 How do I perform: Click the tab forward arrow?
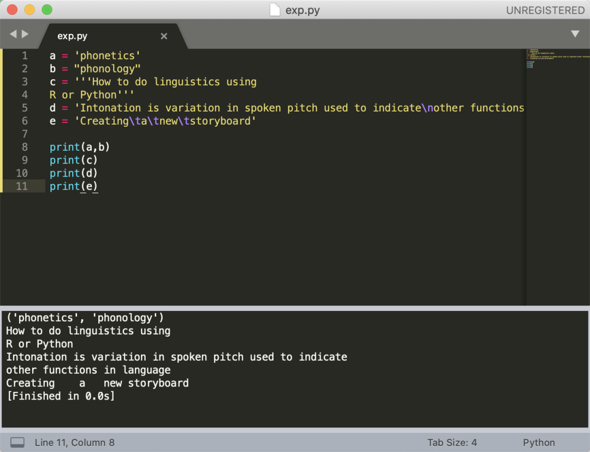pyautogui.click(x=25, y=34)
